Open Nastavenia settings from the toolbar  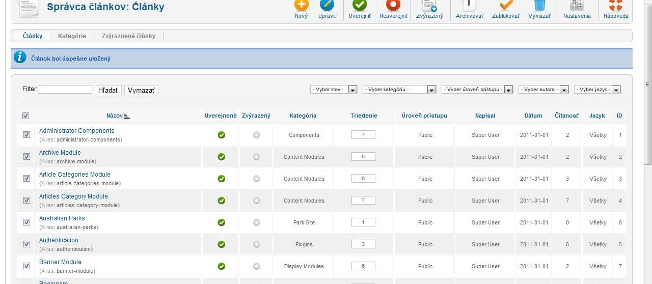[x=577, y=6]
